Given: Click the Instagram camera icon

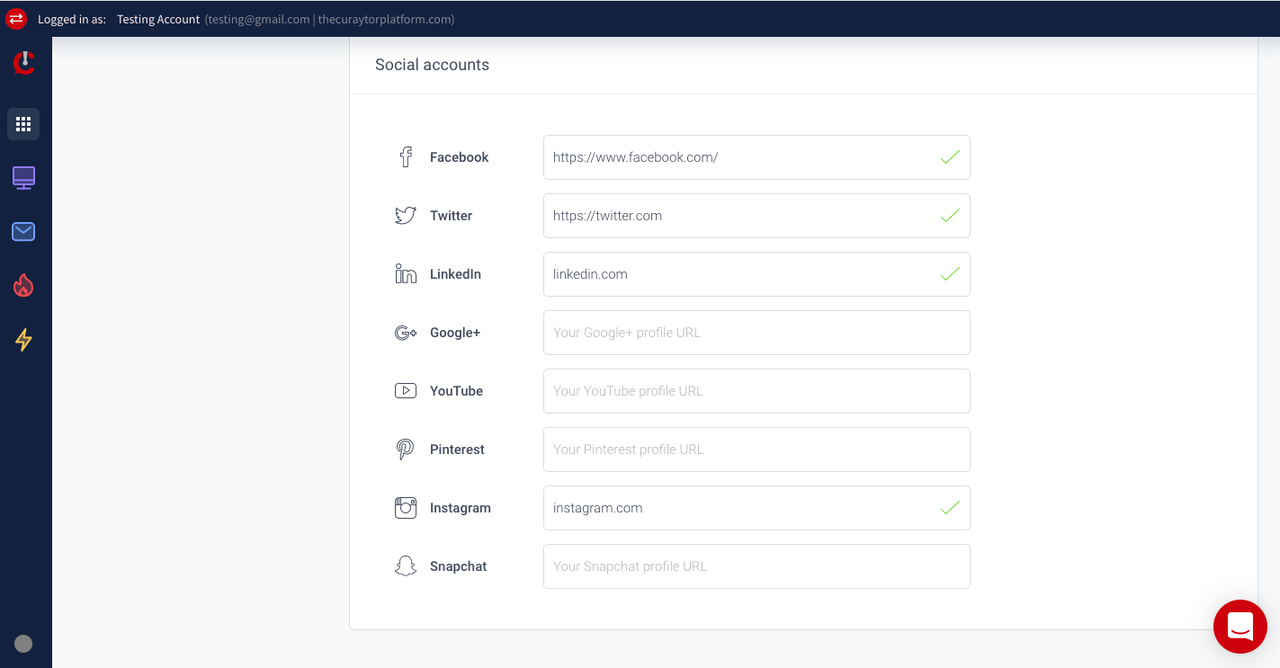Looking at the screenshot, I should coord(406,508).
